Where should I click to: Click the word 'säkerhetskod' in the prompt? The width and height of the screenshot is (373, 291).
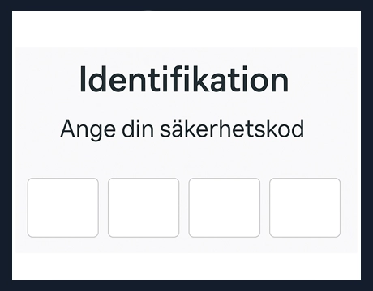click(232, 129)
